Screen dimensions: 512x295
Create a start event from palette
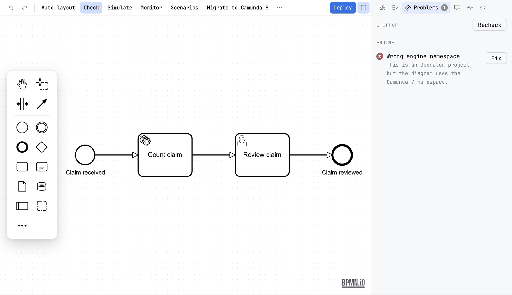(22, 127)
